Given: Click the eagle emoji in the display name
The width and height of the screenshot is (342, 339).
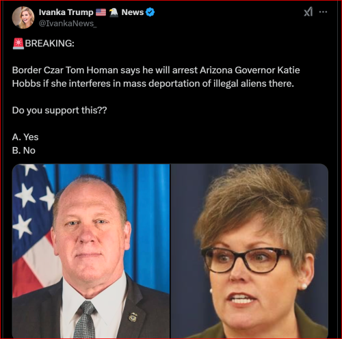Looking at the screenshot, I should coord(114,12).
